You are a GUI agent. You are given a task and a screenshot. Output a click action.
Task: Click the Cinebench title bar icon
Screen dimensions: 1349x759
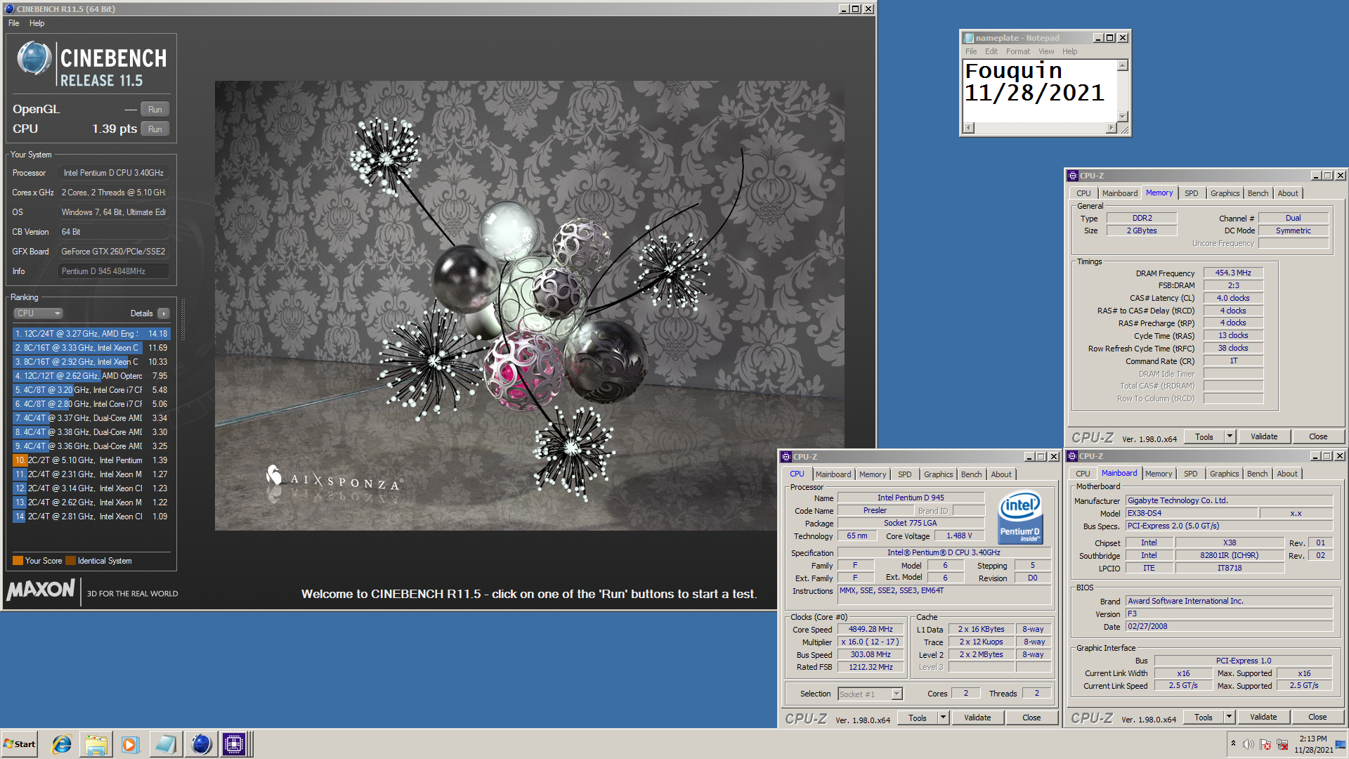click(10, 9)
